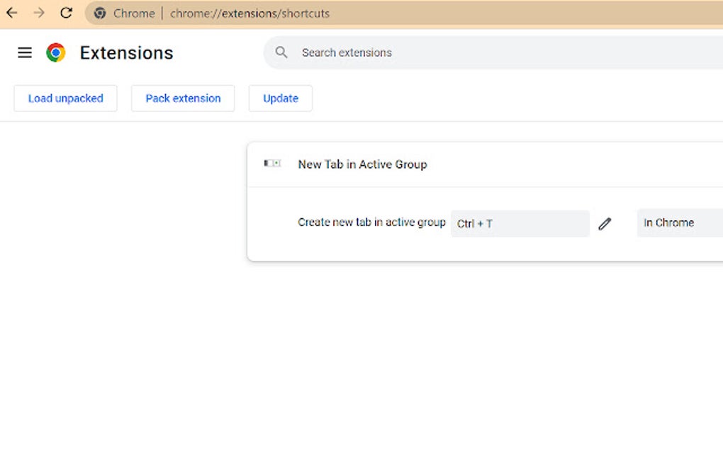This screenshot has height=452, width=723.
Task: Click the Chrome site icon in the address bar
Action: point(99,13)
